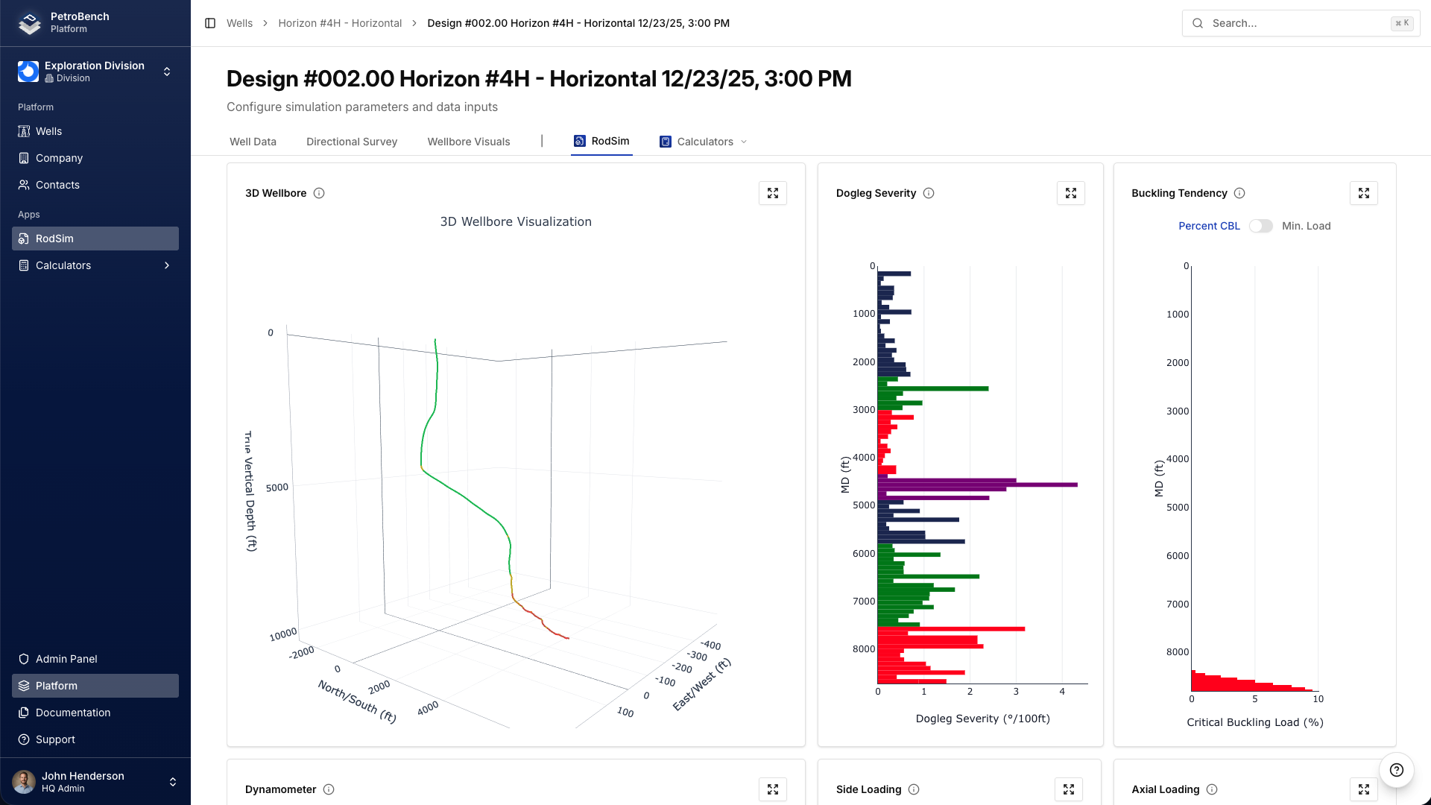1431x805 pixels.
Task: Open the help question mark button
Action: [1397, 770]
